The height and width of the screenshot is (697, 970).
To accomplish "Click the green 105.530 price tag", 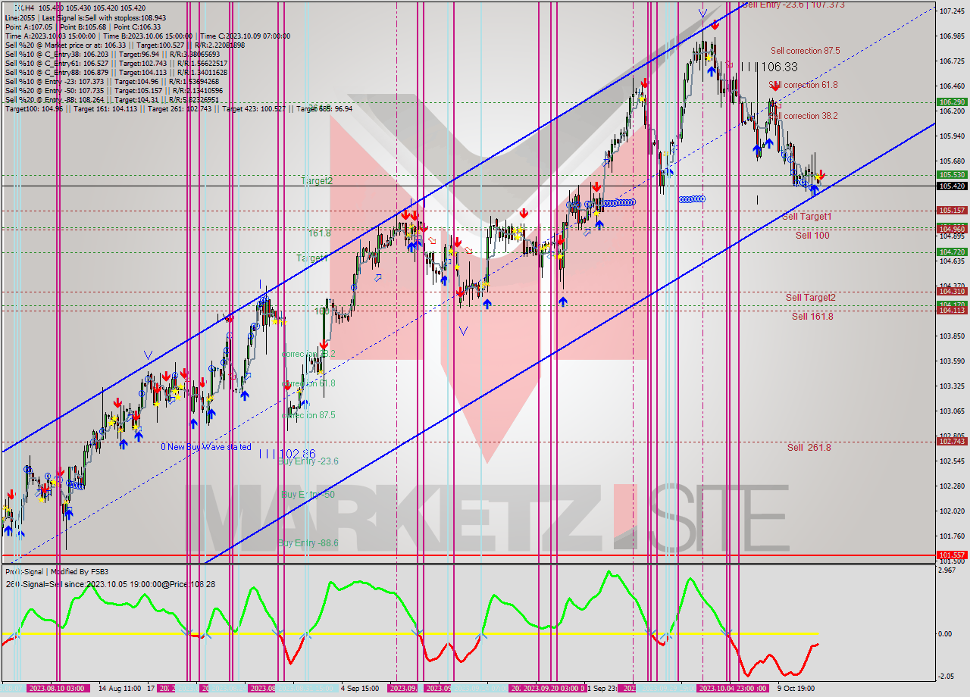I will coord(952,174).
